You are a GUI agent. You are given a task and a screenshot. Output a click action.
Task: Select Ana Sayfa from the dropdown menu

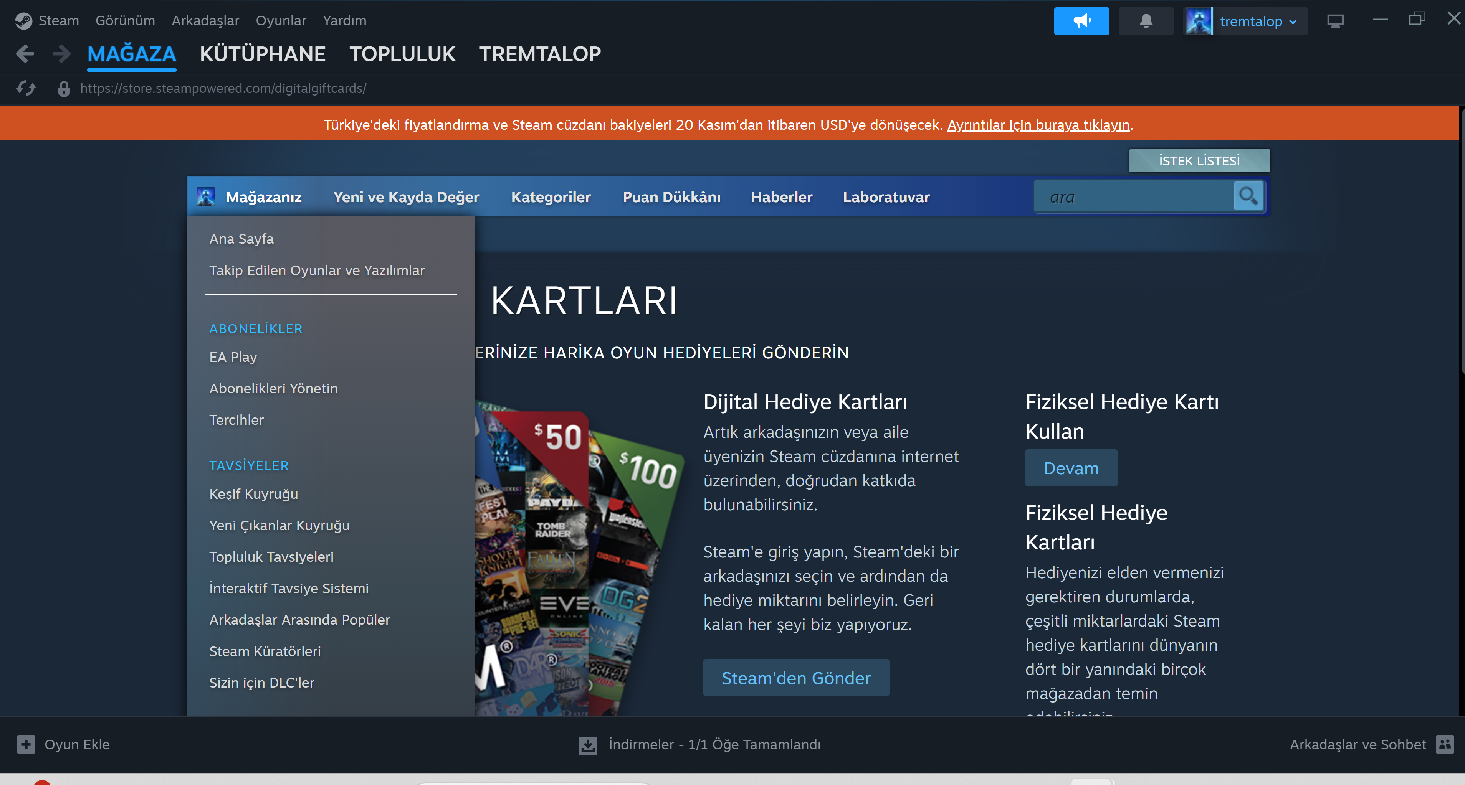241,239
